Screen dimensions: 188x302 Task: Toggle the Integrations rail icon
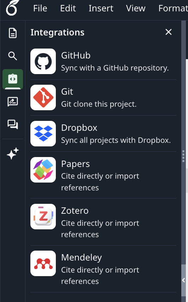(13, 79)
